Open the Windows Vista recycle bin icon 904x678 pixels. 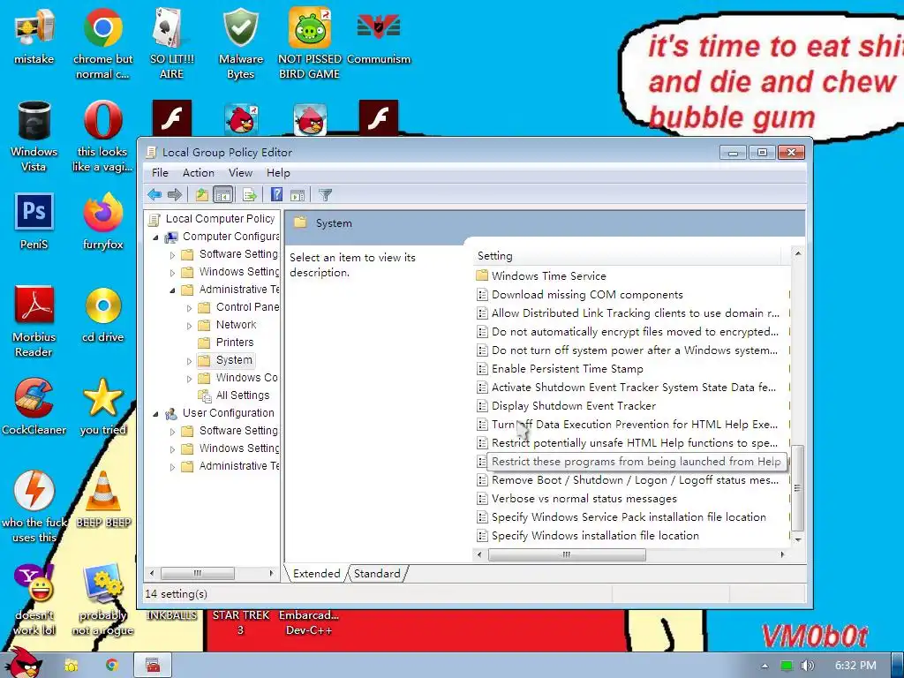(34, 136)
